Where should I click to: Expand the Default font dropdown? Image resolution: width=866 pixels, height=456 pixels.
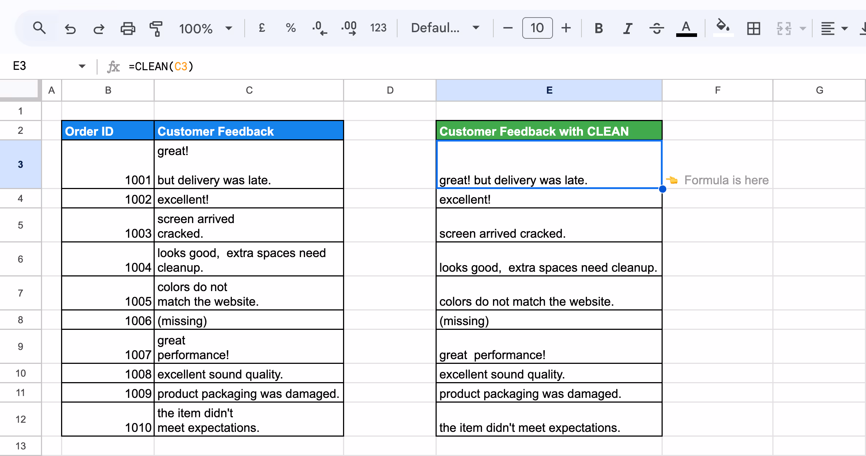(x=445, y=28)
